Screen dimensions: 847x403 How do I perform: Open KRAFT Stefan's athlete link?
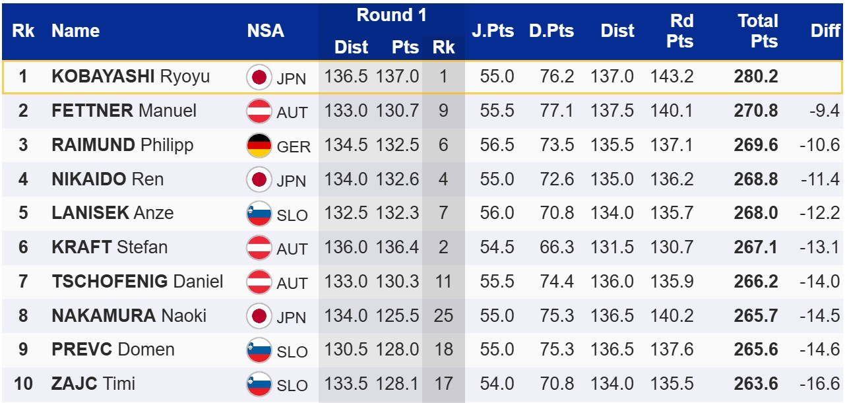click(x=110, y=247)
